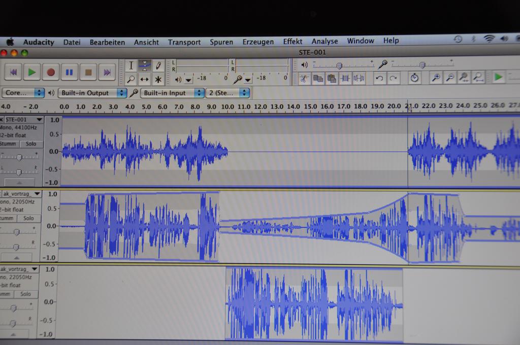Click the microphone icon beside input slider
Viewport: 520px width, 345px height.
[x=383, y=63]
